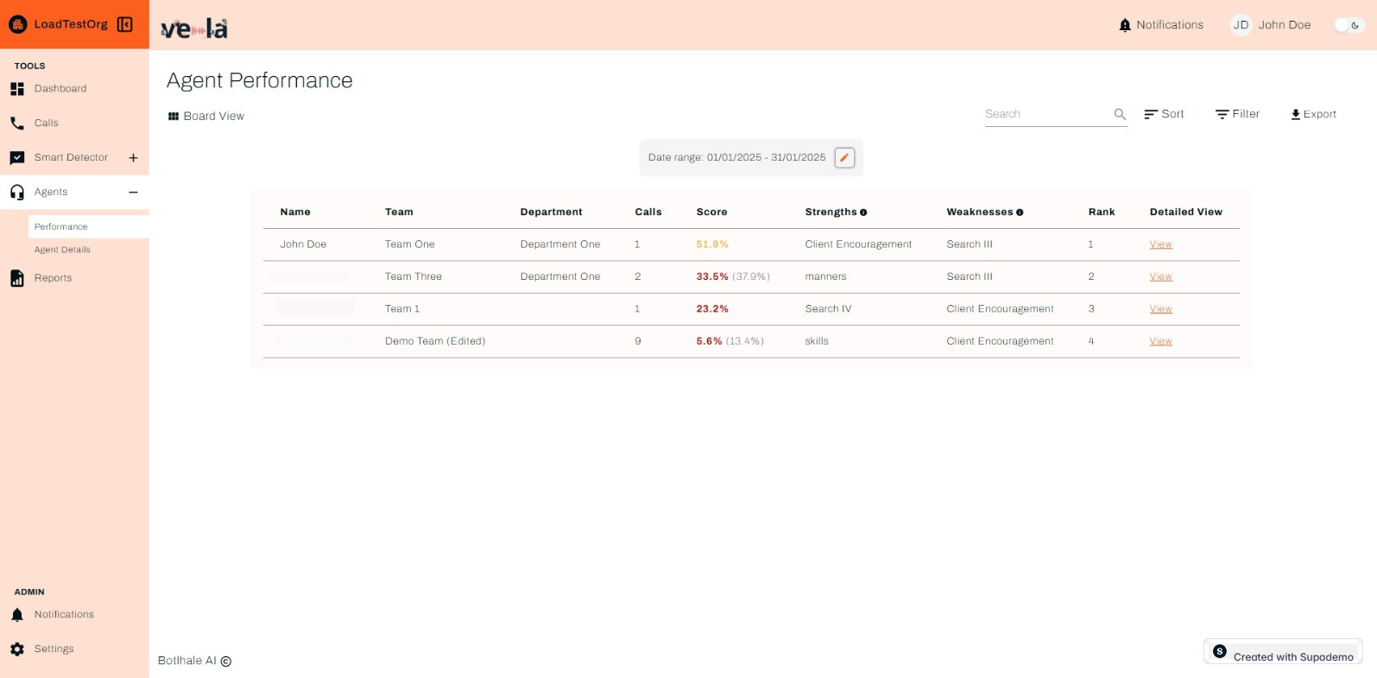The image size is (1377, 678).
Task: Click the Score column header
Action: coord(711,212)
